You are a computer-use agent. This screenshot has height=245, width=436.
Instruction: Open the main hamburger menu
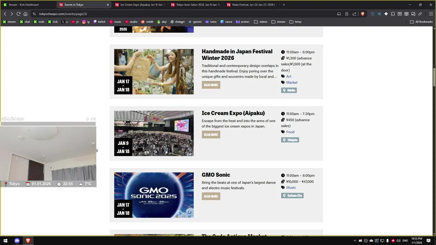(431, 14)
